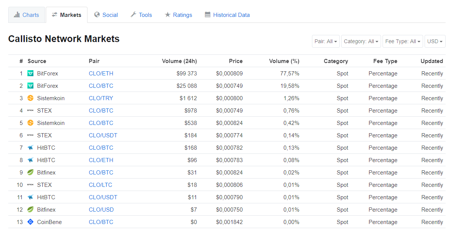Click the exchange arrows icon in Markets tab
This screenshot has height=239, width=458.
point(54,15)
